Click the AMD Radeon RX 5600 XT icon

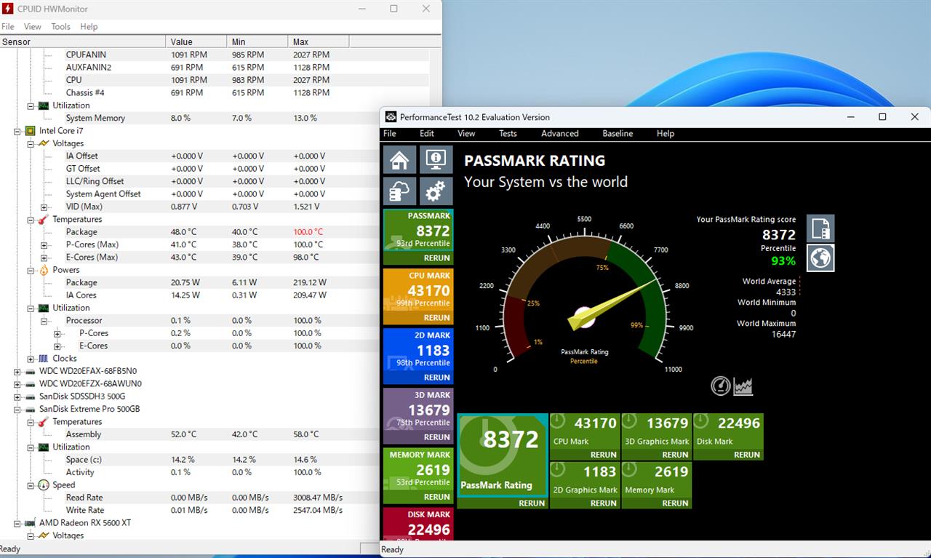(30, 523)
